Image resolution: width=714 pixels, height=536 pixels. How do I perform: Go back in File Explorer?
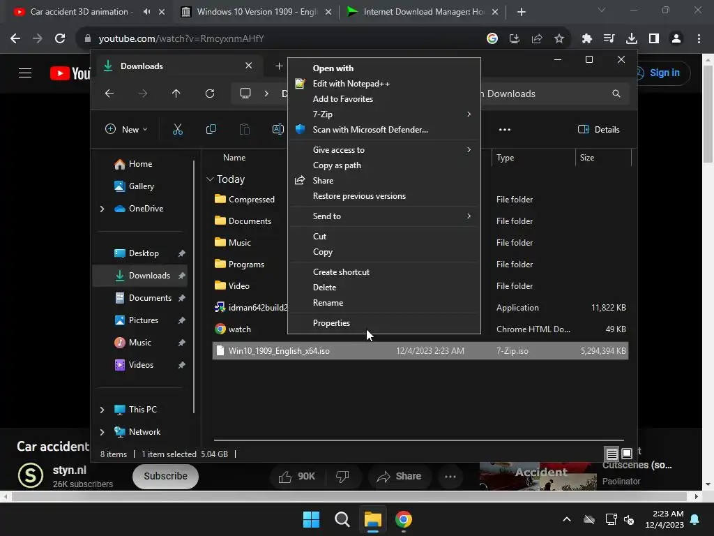(109, 94)
